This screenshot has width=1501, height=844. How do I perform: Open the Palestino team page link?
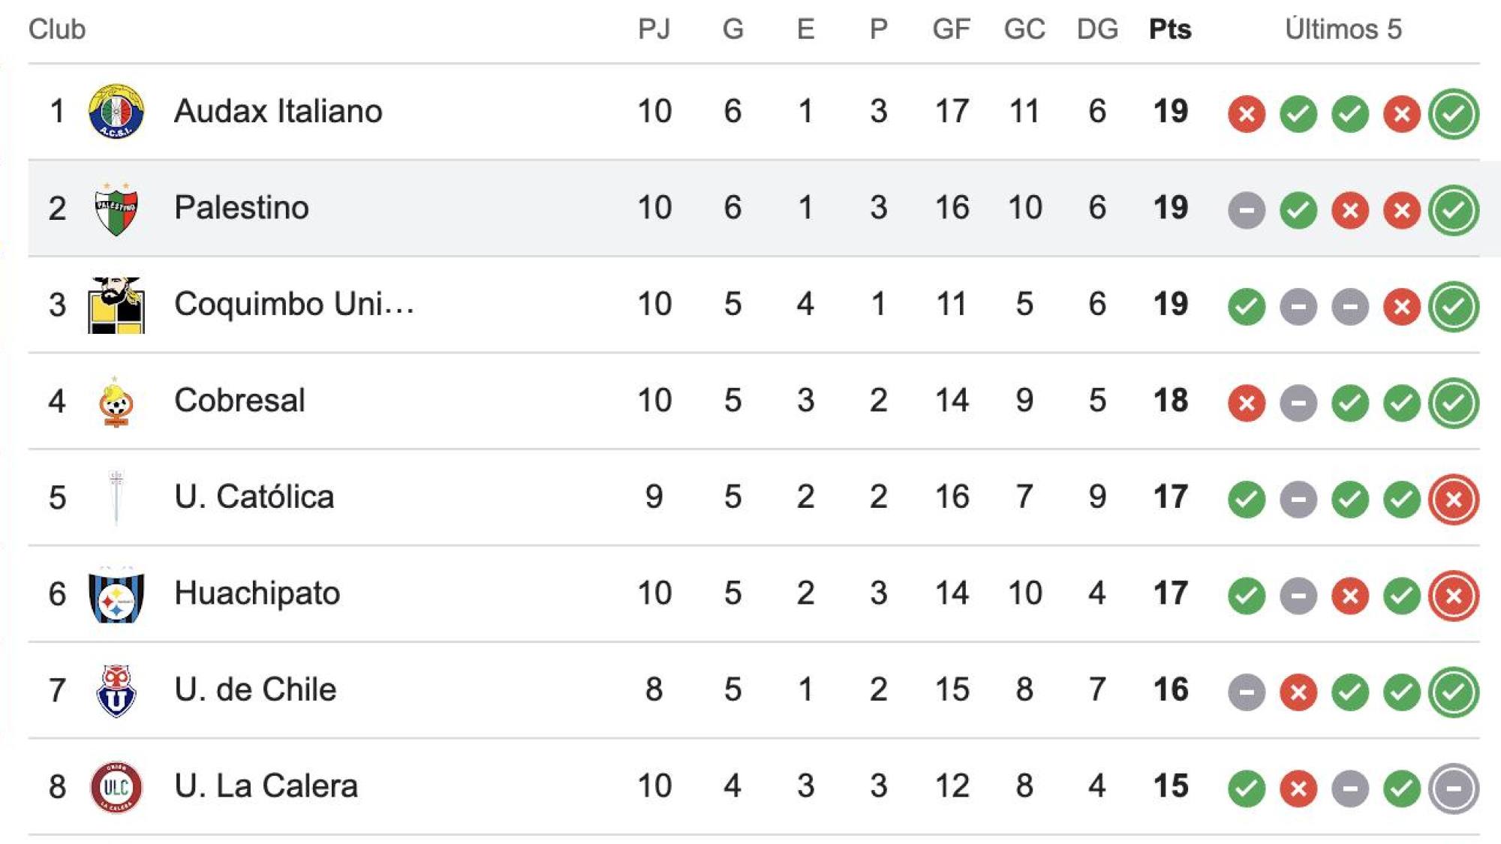(241, 206)
